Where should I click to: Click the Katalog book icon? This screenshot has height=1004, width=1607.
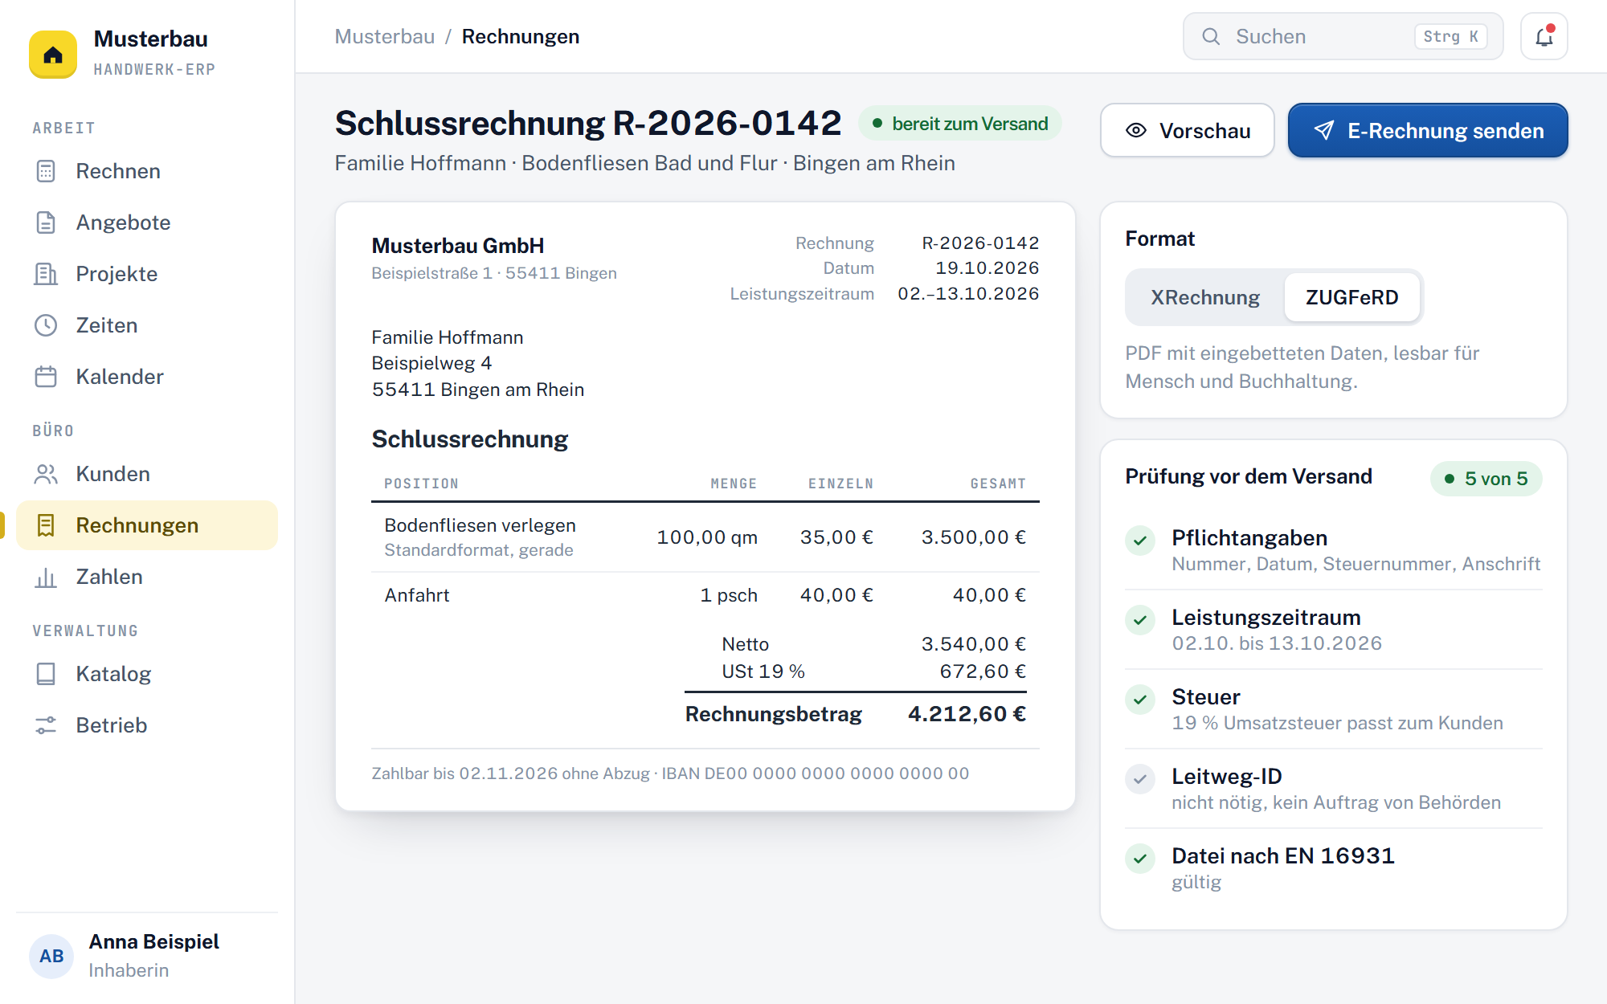pyautogui.click(x=46, y=674)
